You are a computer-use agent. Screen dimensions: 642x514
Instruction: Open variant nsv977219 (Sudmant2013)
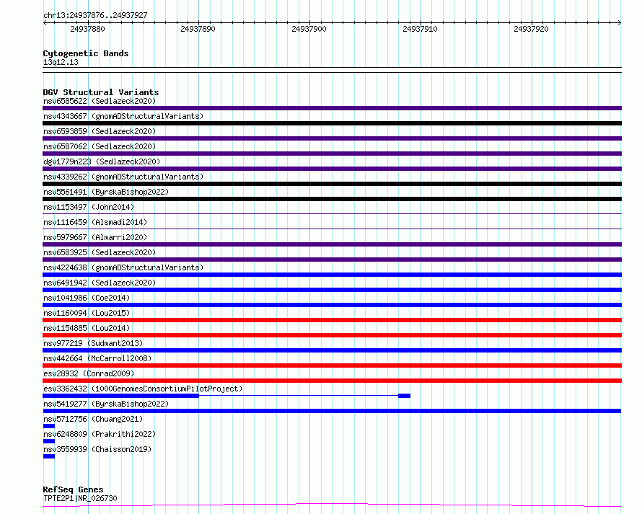coord(93,343)
